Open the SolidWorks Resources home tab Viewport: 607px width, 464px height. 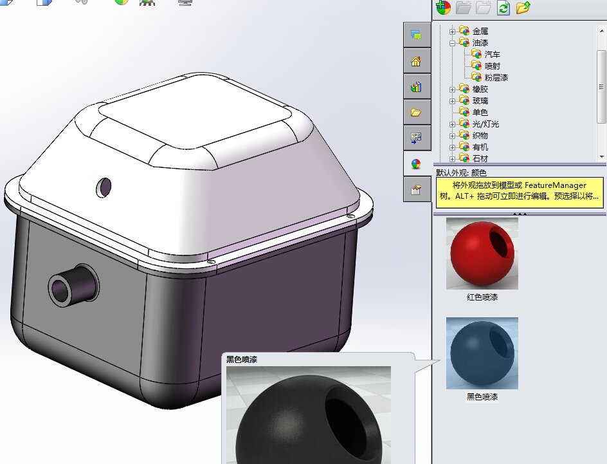[x=417, y=60]
